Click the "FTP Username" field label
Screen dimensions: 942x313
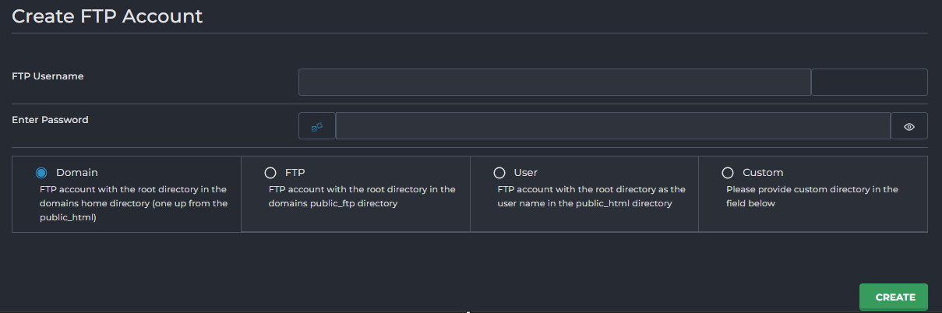(x=48, y=76)
